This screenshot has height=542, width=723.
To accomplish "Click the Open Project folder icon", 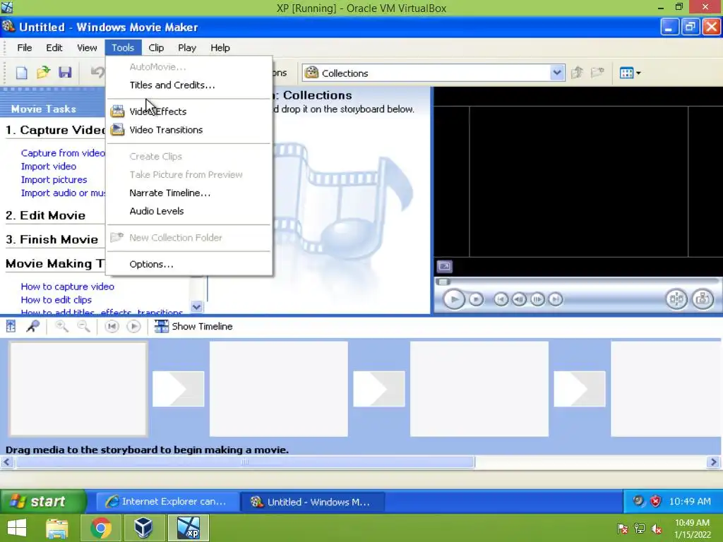I will 43,73.
